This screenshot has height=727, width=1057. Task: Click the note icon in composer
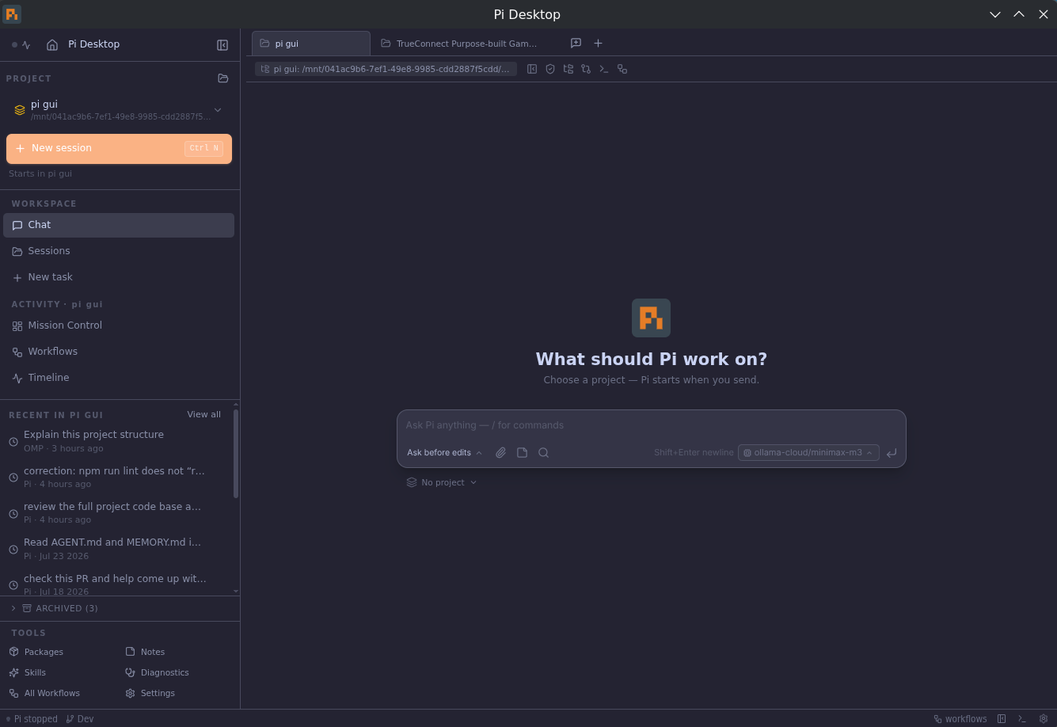(522, 453)
